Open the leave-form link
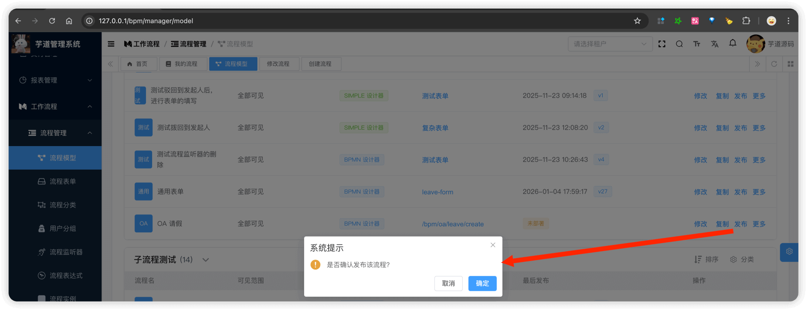The image size is (807, 310). pos(437,192)
